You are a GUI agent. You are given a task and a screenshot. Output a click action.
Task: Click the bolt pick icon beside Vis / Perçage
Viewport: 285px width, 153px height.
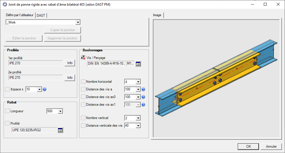83,58
